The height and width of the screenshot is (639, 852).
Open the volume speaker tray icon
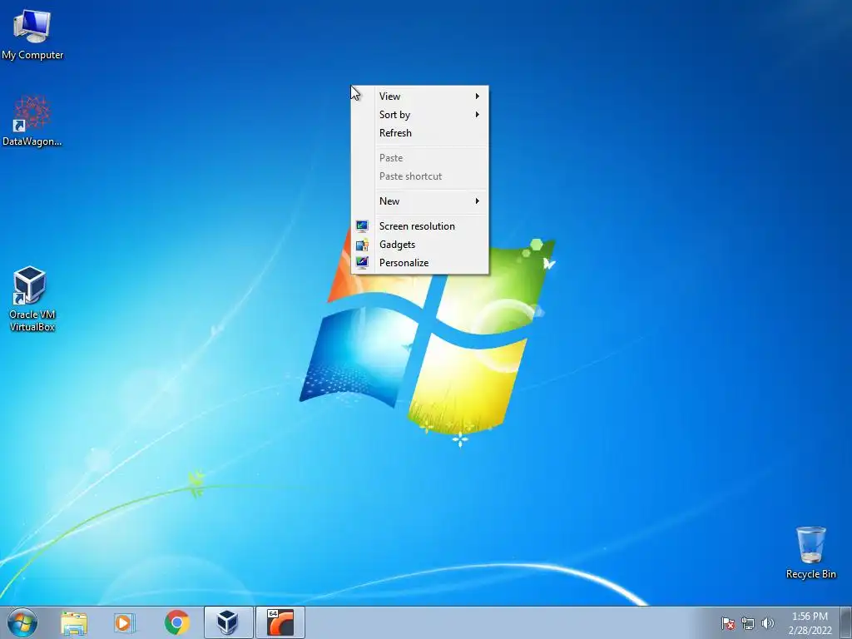(x=767, y=623)
